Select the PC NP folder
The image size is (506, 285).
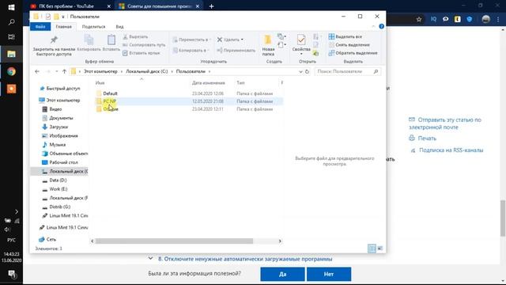tap(189, 101)
